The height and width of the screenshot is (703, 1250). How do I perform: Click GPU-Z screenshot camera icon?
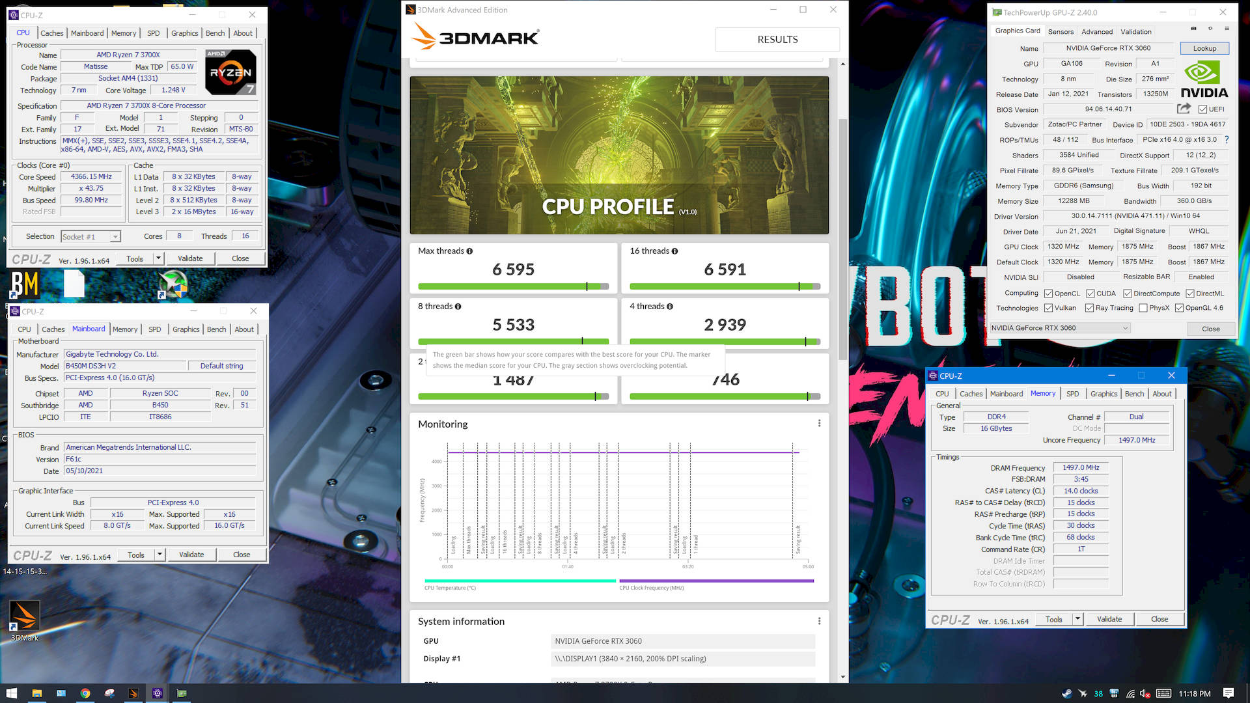(x=1193, y=29)
